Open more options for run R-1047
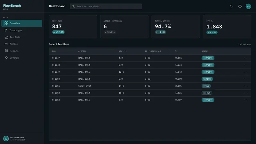This screenshot has height=144, width=256. (x=246, y=58)
